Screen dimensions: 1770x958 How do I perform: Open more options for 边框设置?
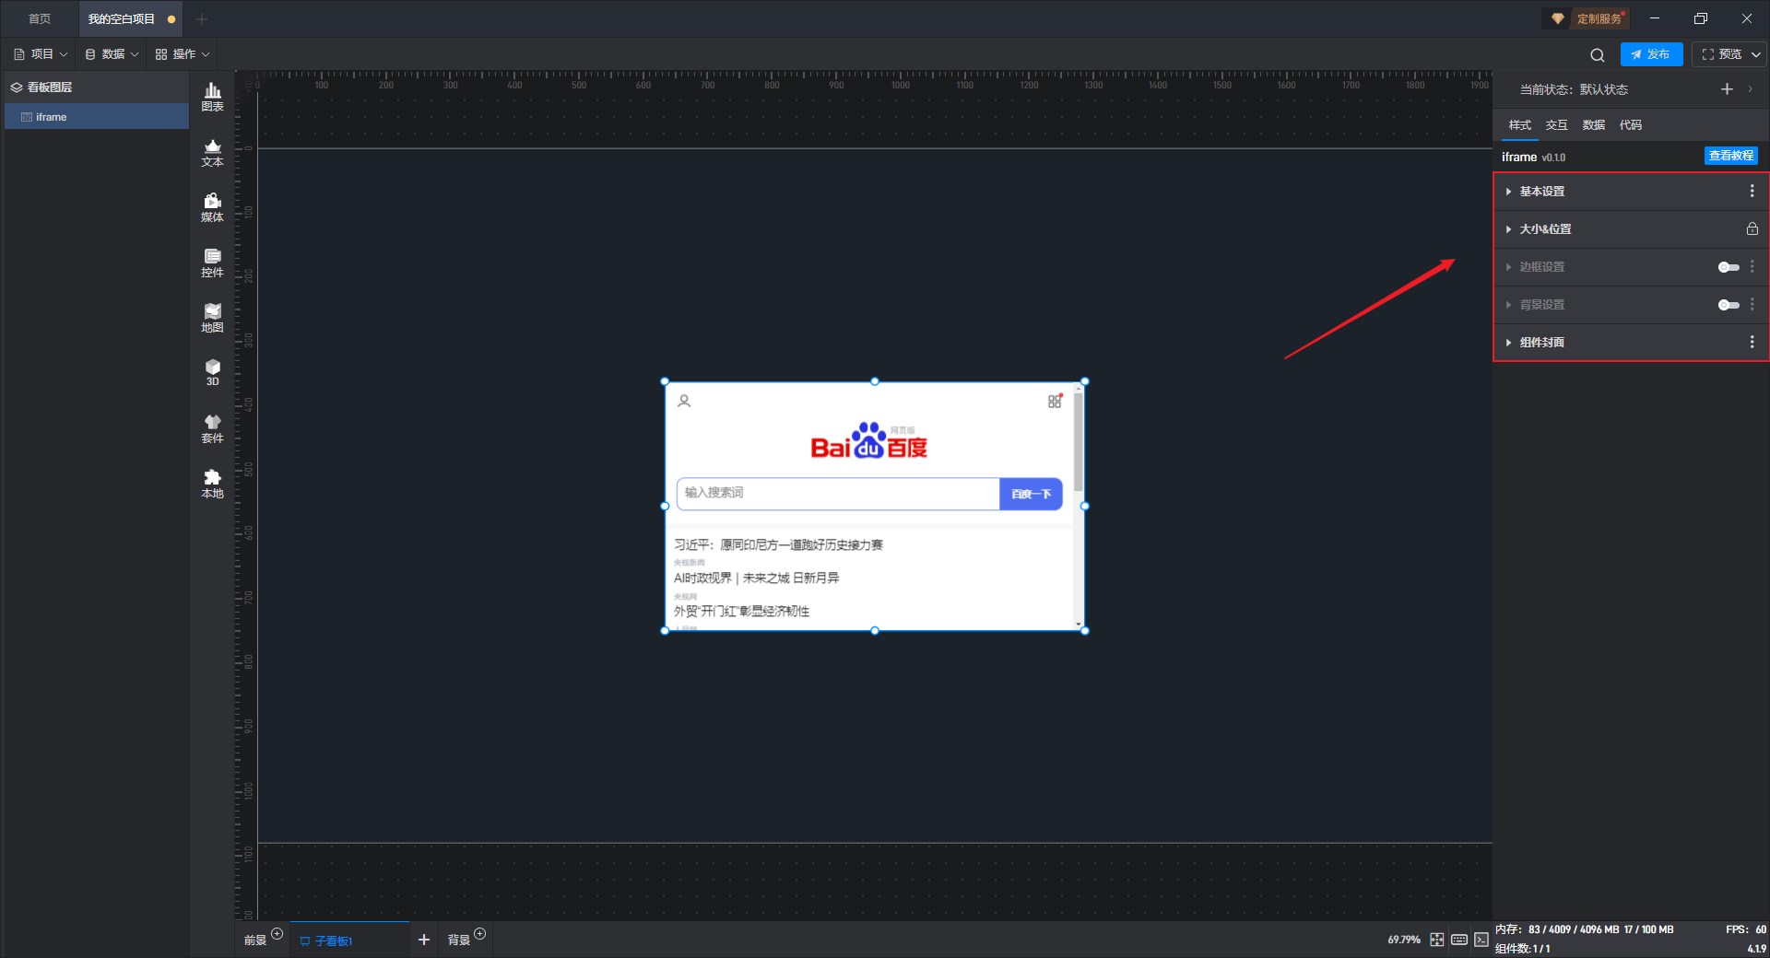coord(1752,266)
